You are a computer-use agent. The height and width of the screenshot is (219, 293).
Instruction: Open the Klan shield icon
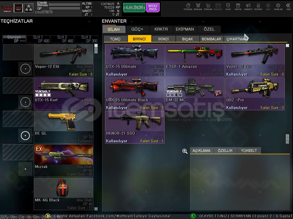[x=228, y=7]
